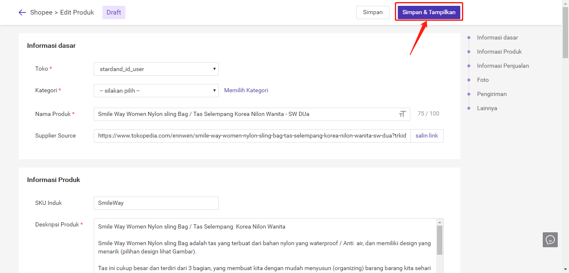Jump to Informasi Produk section
The height and width of the screenshot is (273, 569).
click(x=499, y=52)
